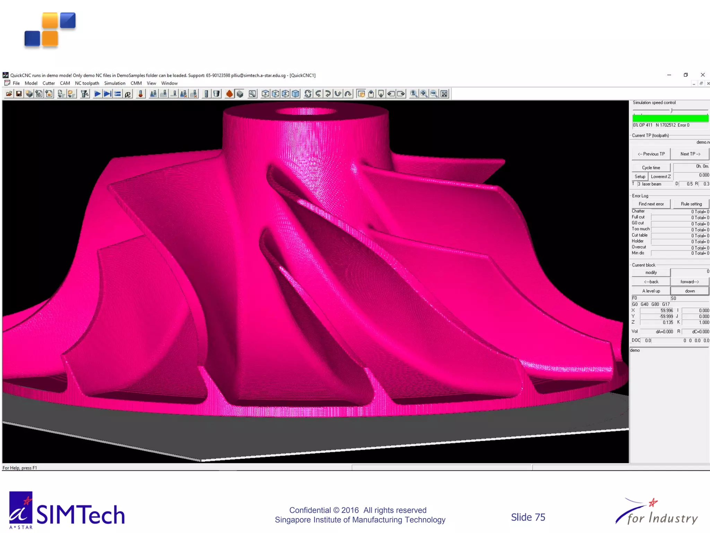Click the A level up button
This screenshot has height=533, width=710.
[x=651, y=291]
